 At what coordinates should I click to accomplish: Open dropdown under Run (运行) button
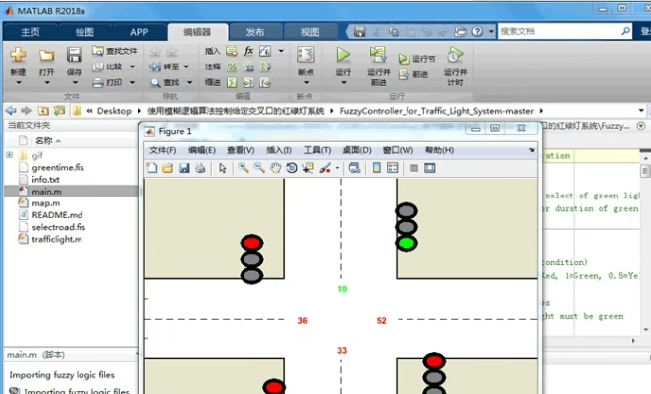pyautogui.click(x=343, y=83)
